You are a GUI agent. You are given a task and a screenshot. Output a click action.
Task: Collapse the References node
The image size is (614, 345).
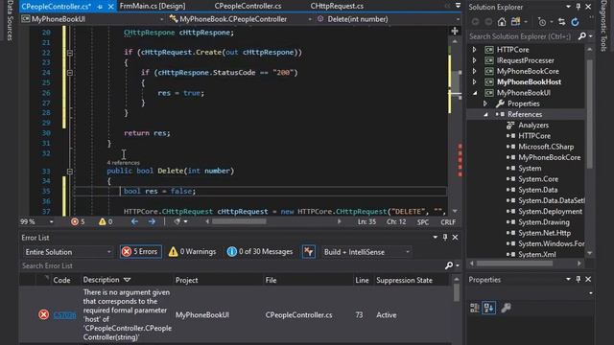click(485, 114)
